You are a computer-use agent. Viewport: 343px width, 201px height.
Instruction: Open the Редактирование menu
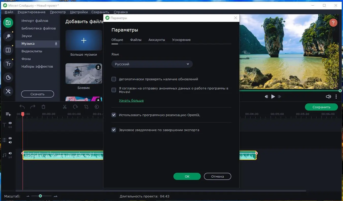click(31, 12)
